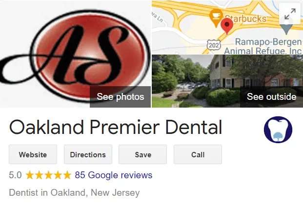Expand the map to full view
Viewport: 303px width, 205px height.
tap(290, 14)
